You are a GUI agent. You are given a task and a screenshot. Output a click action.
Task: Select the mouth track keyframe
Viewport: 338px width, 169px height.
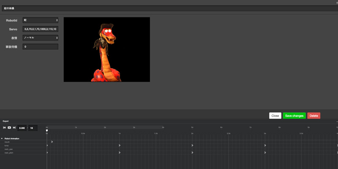click(x=52, y=142)
